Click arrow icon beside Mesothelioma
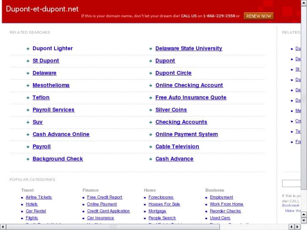Image resolution: width=307 pixels, height=230 pixels. point(28,86)
